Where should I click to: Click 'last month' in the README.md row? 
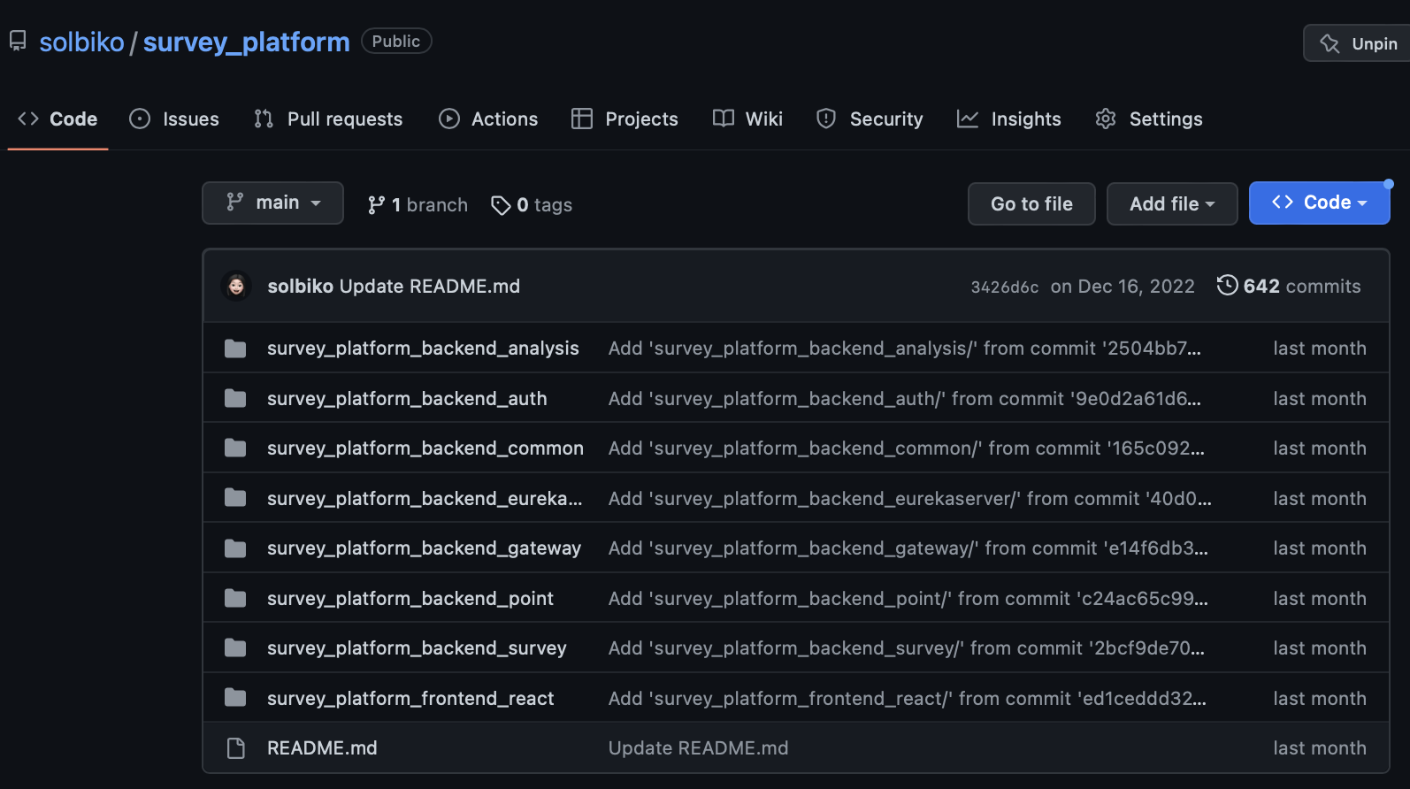pos(1320,748)
